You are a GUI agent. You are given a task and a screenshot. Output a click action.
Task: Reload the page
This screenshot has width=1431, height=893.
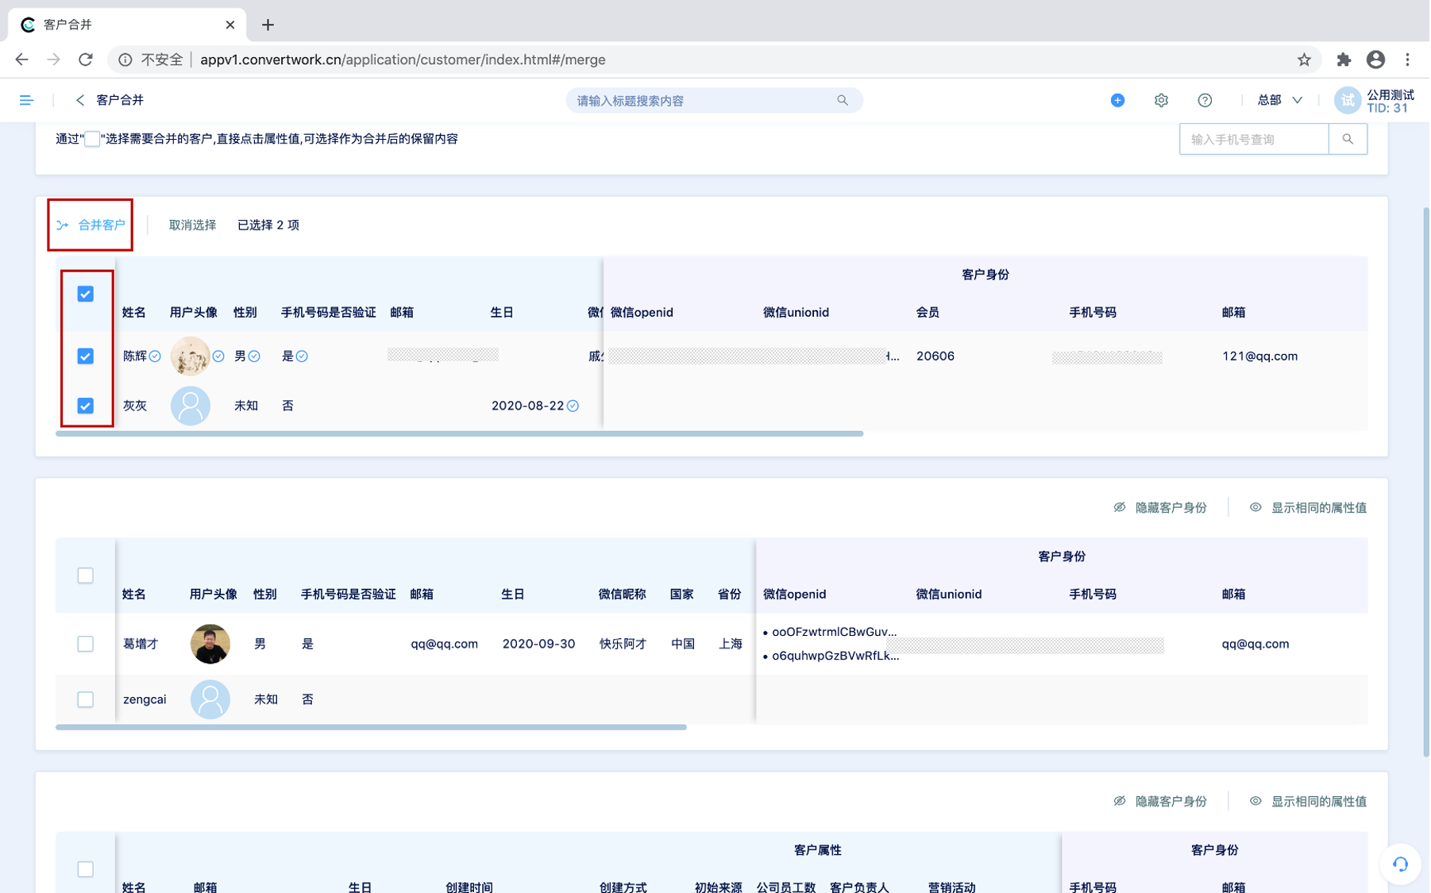click(x=86, y=60)
